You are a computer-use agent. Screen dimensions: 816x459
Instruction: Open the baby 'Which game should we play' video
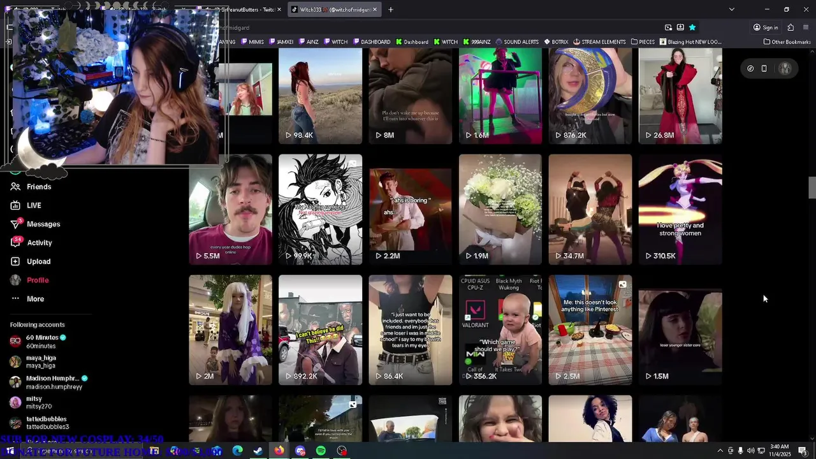(500, 330)
